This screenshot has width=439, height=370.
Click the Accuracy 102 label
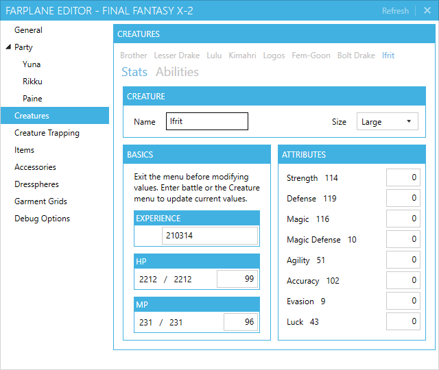(313, 280)
